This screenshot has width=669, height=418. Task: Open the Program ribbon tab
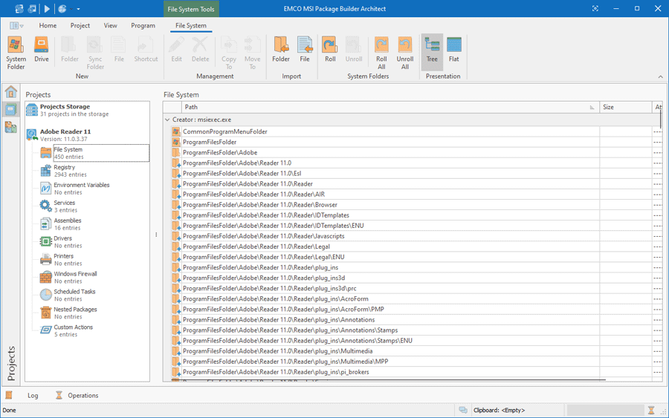[143, 25]
